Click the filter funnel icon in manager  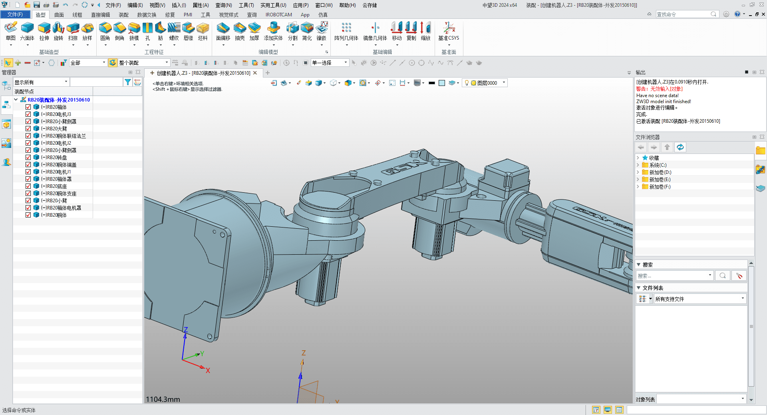point(127,82)
